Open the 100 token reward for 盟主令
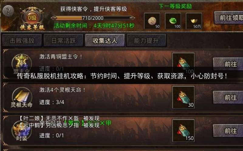Image resolution: width=243 pixels, height=151 pixels. pos(183,64)
